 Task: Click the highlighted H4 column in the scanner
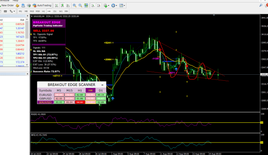(x=90, y=91)
